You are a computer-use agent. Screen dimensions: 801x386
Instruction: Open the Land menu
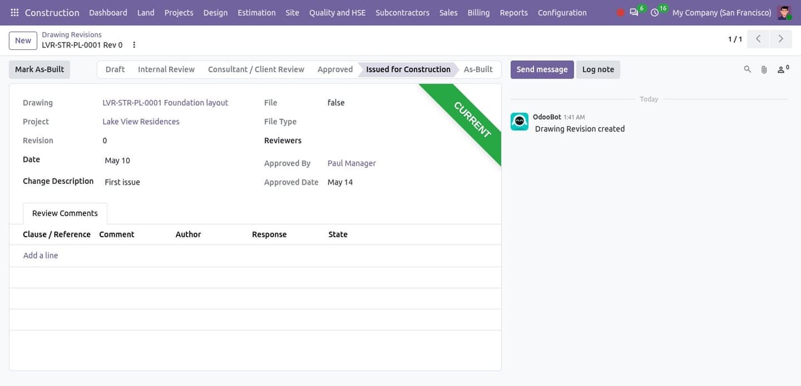[146, 13]
